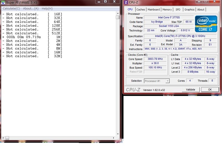
Task: Click the Max TDP value '65 W'
Action: [x=188, y=22]
